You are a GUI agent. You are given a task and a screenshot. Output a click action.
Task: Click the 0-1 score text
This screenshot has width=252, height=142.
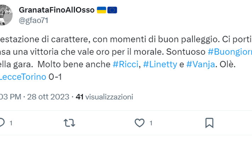[x=55, y=77]
